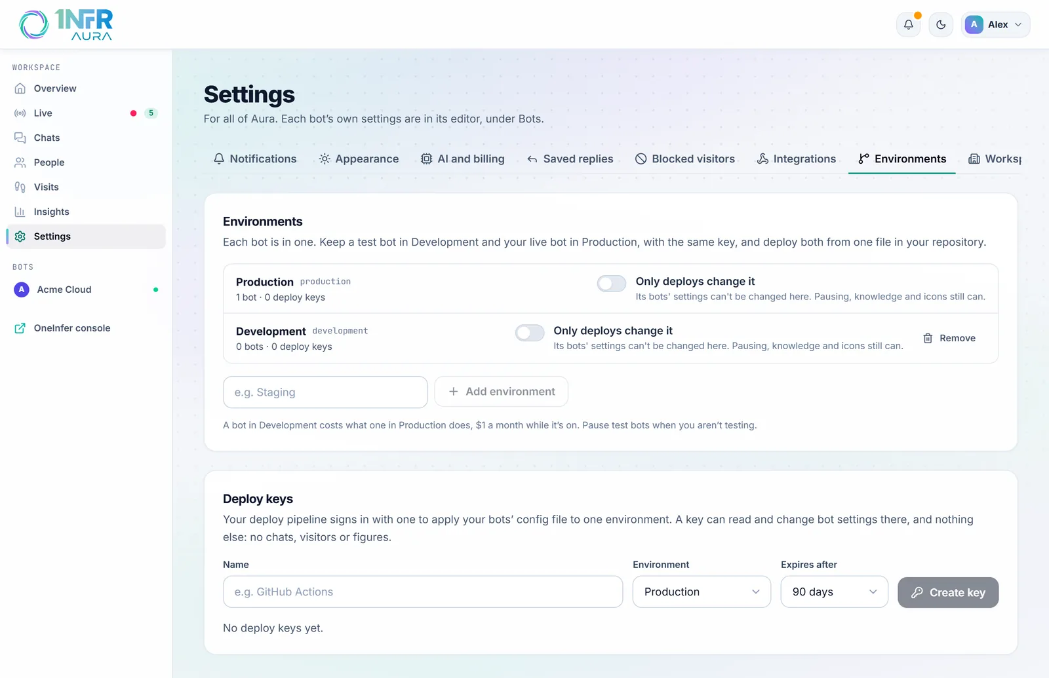Viewport: 1049px width, 678px height.
Task: Click the Overview home icon
Action: [20, 88]
